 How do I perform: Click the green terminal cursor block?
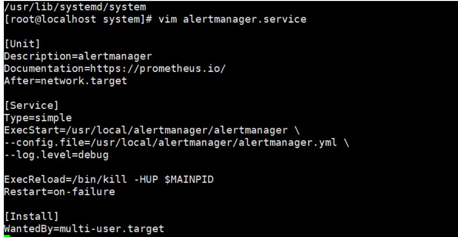[x=7, y=236]
